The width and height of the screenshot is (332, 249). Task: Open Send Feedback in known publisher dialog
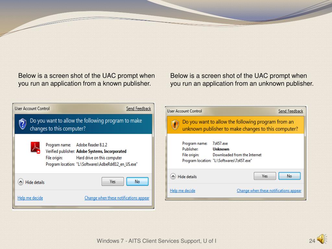click(x=138, y=109)
